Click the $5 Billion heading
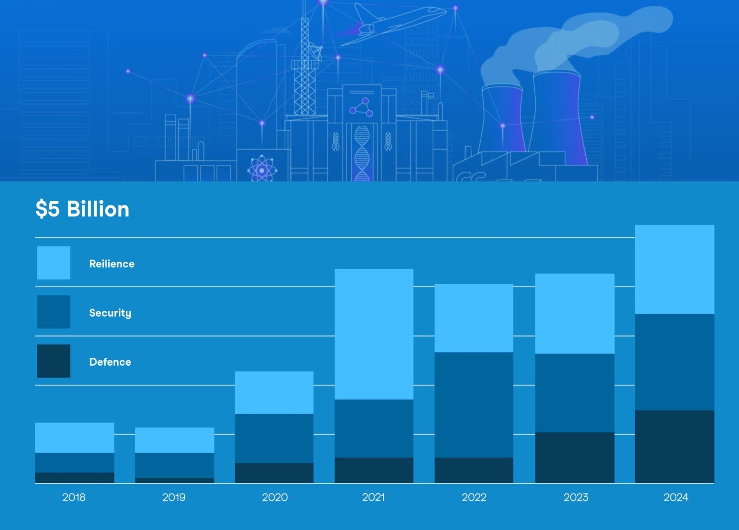The image size is (739, 530). (x=82, y=209)
